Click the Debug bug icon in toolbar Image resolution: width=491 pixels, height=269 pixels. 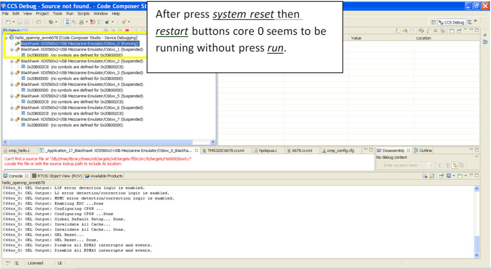[x=51, y=22]
